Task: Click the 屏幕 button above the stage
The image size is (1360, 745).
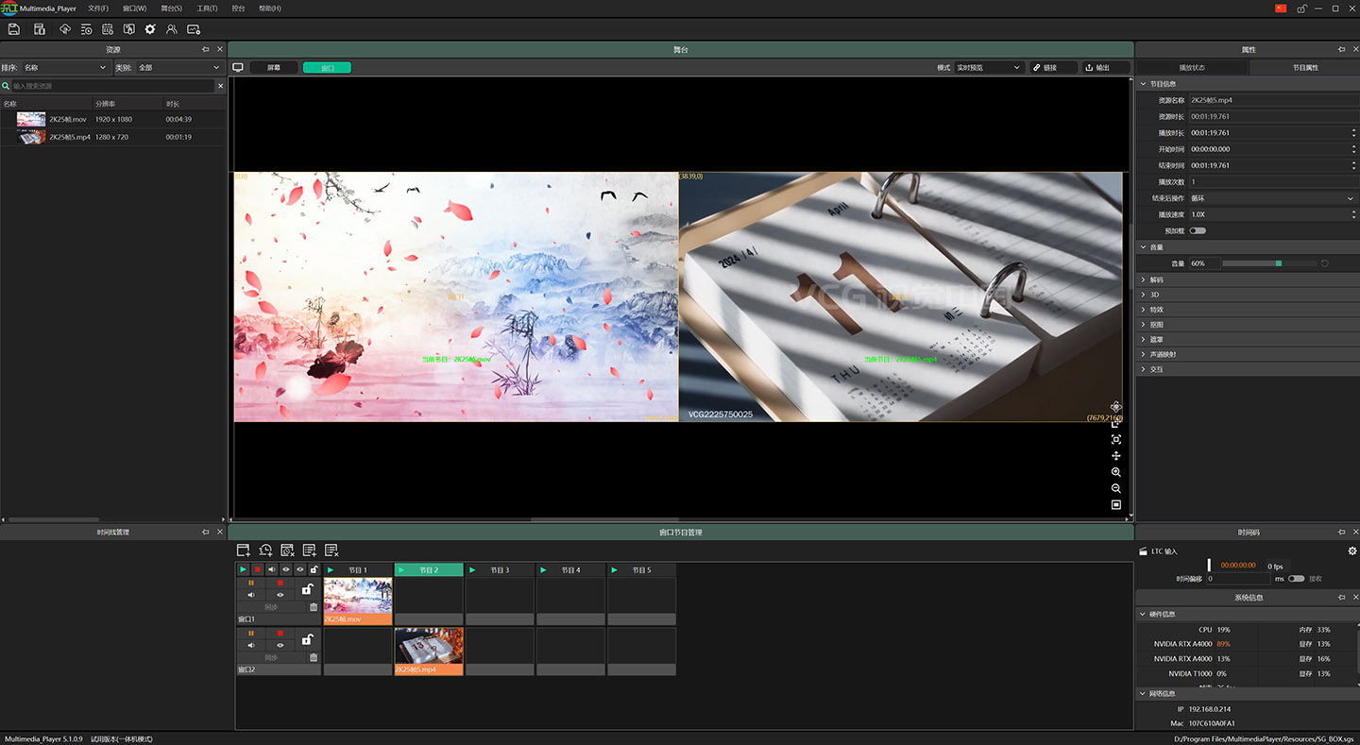Action: [x=274, y=68]
